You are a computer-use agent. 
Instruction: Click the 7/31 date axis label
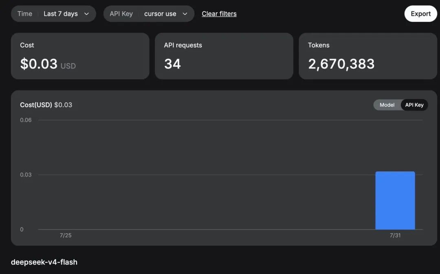coord(395,235)
